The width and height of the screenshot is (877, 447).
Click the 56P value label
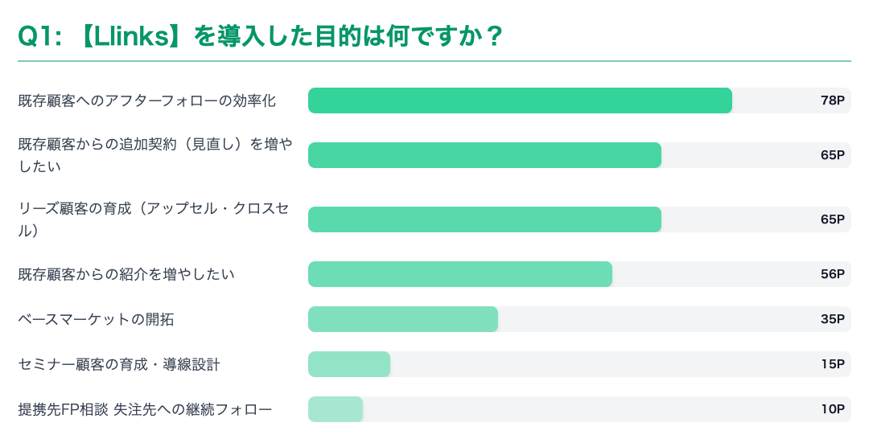[833, 274]
